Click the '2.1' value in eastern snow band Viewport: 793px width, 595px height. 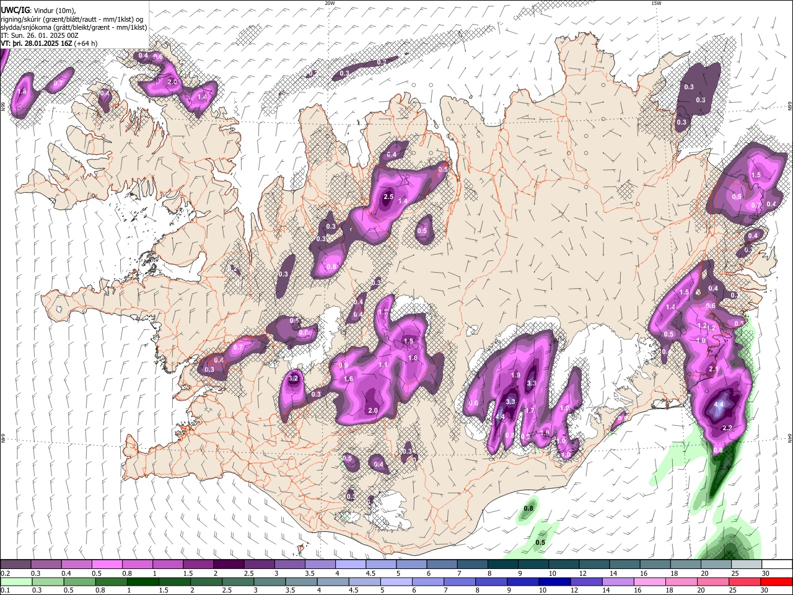coord(713,369)
